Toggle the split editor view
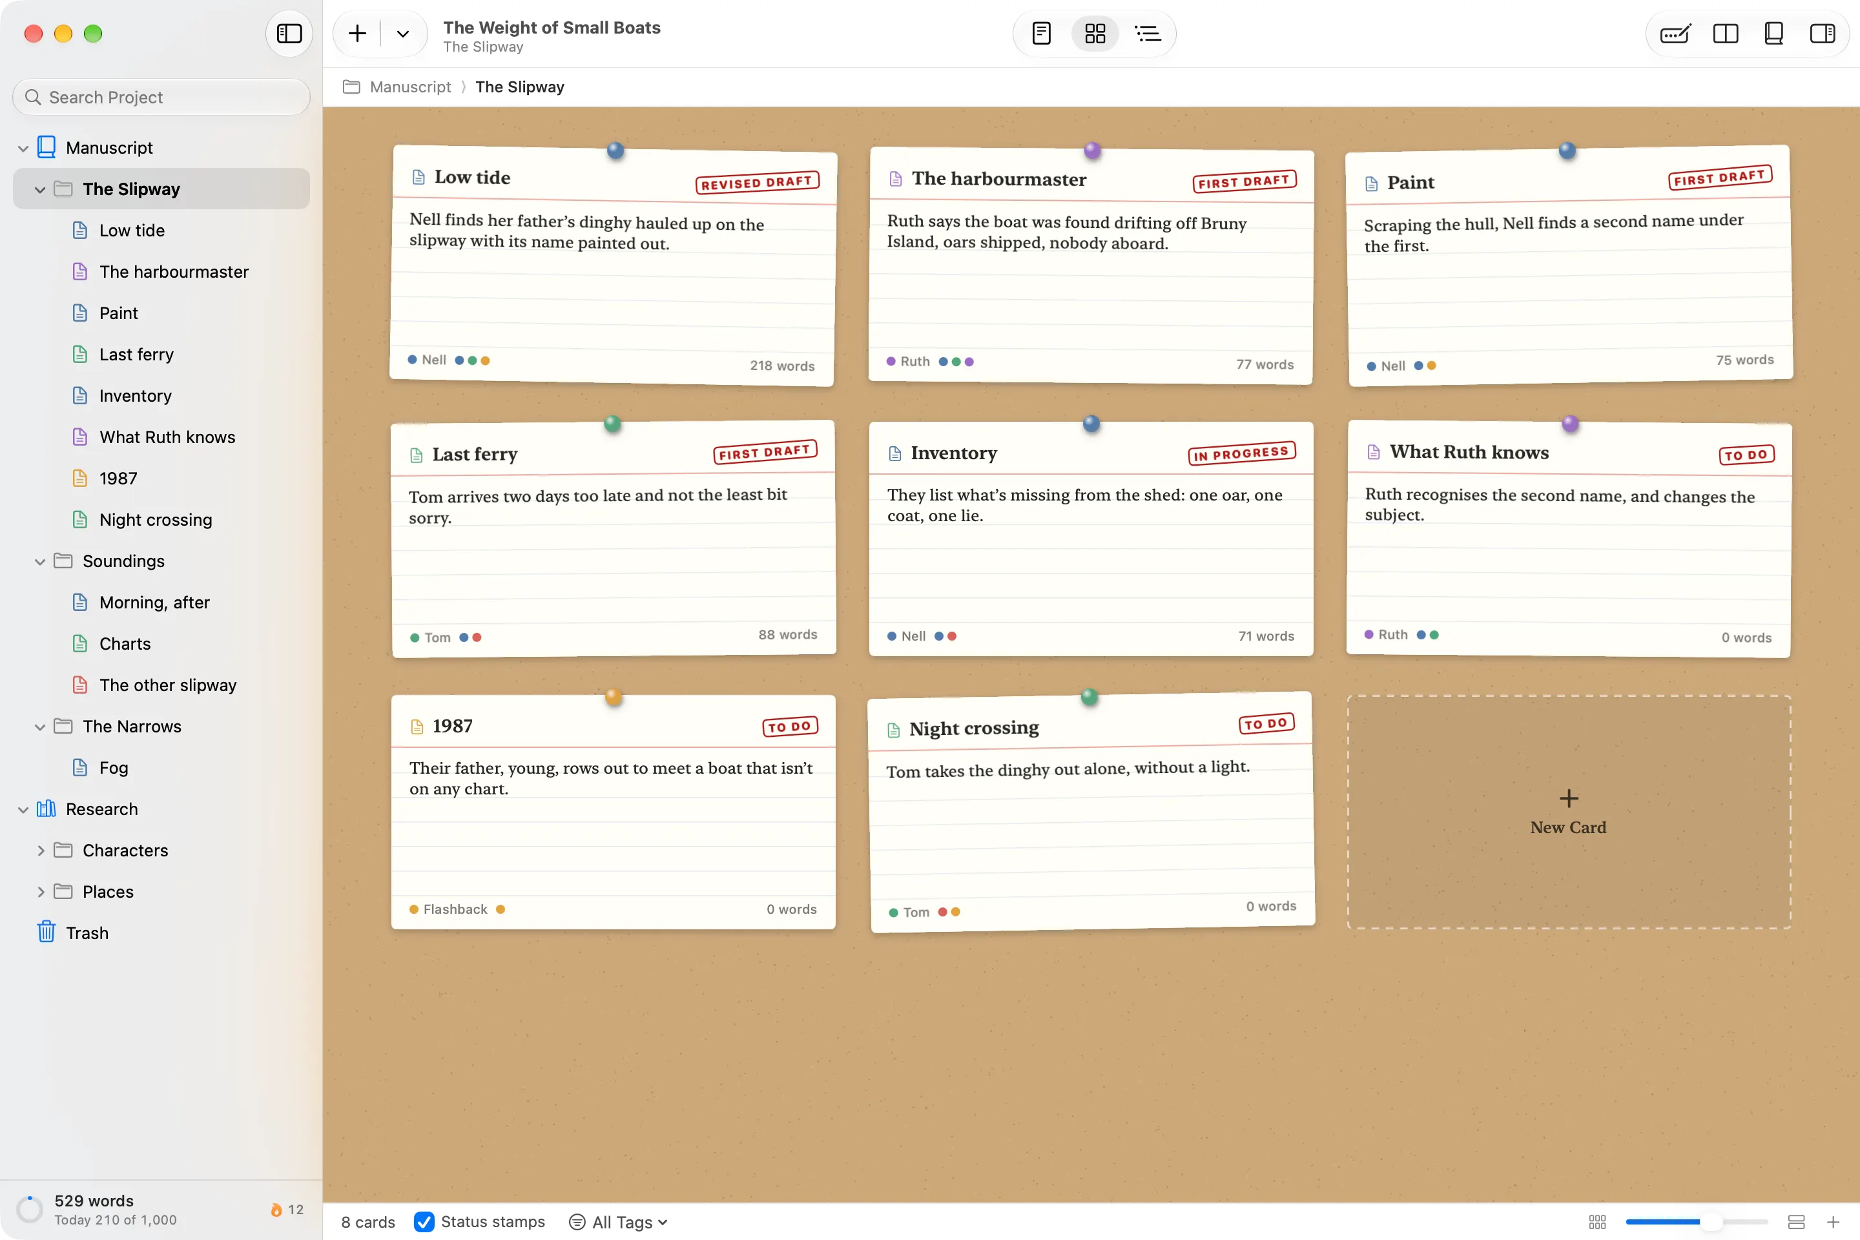Image resolution: width=1860 pixels, height=1240 pixels. click(1725, 33)
